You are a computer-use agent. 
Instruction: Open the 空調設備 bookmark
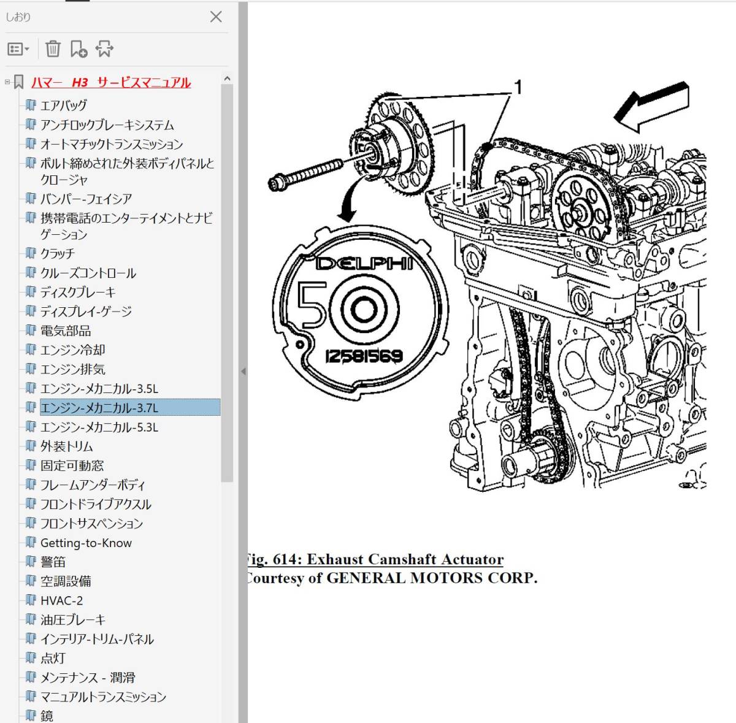pyautogui.click(x=66, y=581)
